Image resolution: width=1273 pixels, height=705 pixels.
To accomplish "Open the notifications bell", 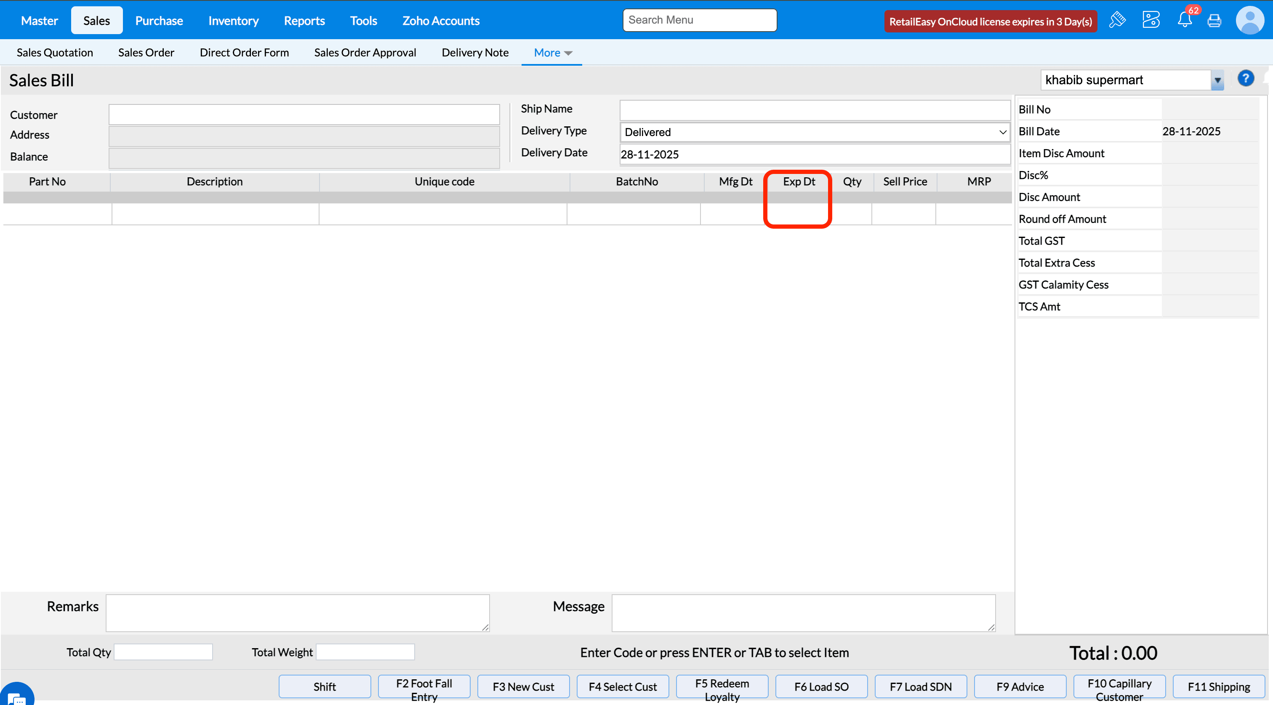I will (x=1185, y=20).
